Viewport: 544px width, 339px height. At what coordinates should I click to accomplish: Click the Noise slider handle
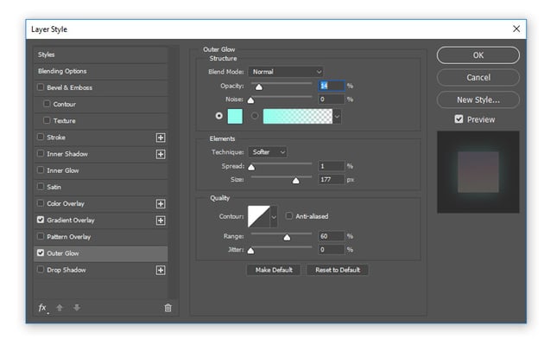click(250, 100)
